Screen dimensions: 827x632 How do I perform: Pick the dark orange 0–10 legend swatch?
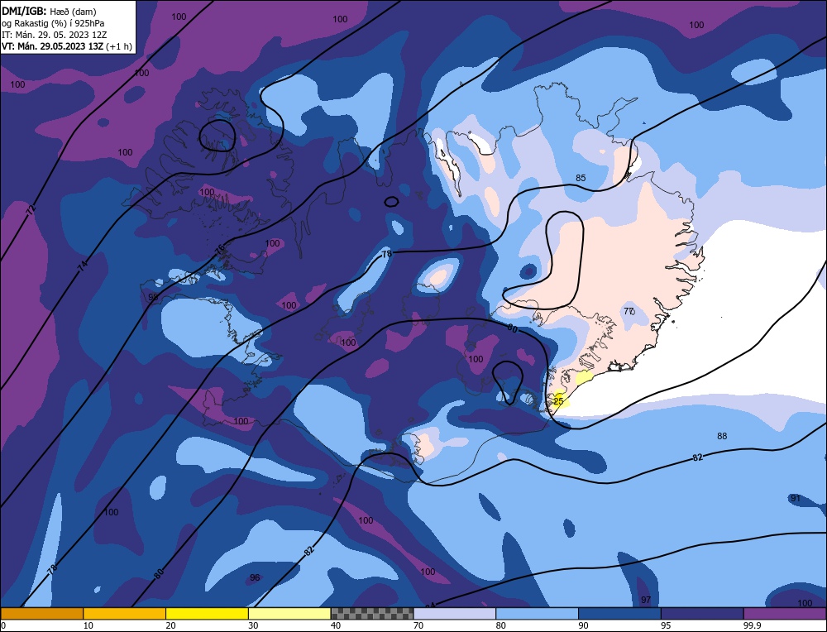click(x=41, y=613)
